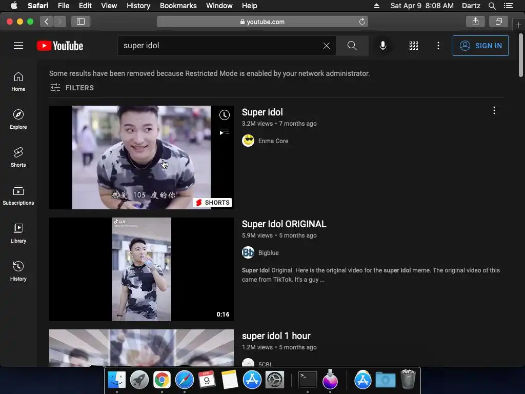Open History in the sidebar

coord(18,271)
